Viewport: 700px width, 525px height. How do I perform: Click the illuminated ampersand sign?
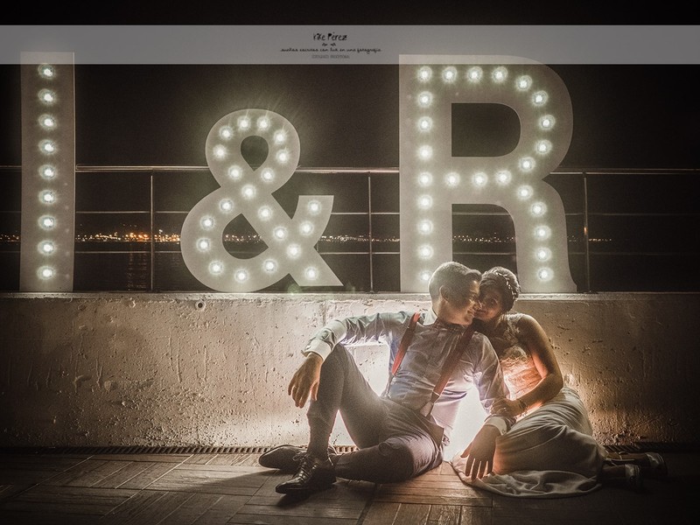(258, 201)
